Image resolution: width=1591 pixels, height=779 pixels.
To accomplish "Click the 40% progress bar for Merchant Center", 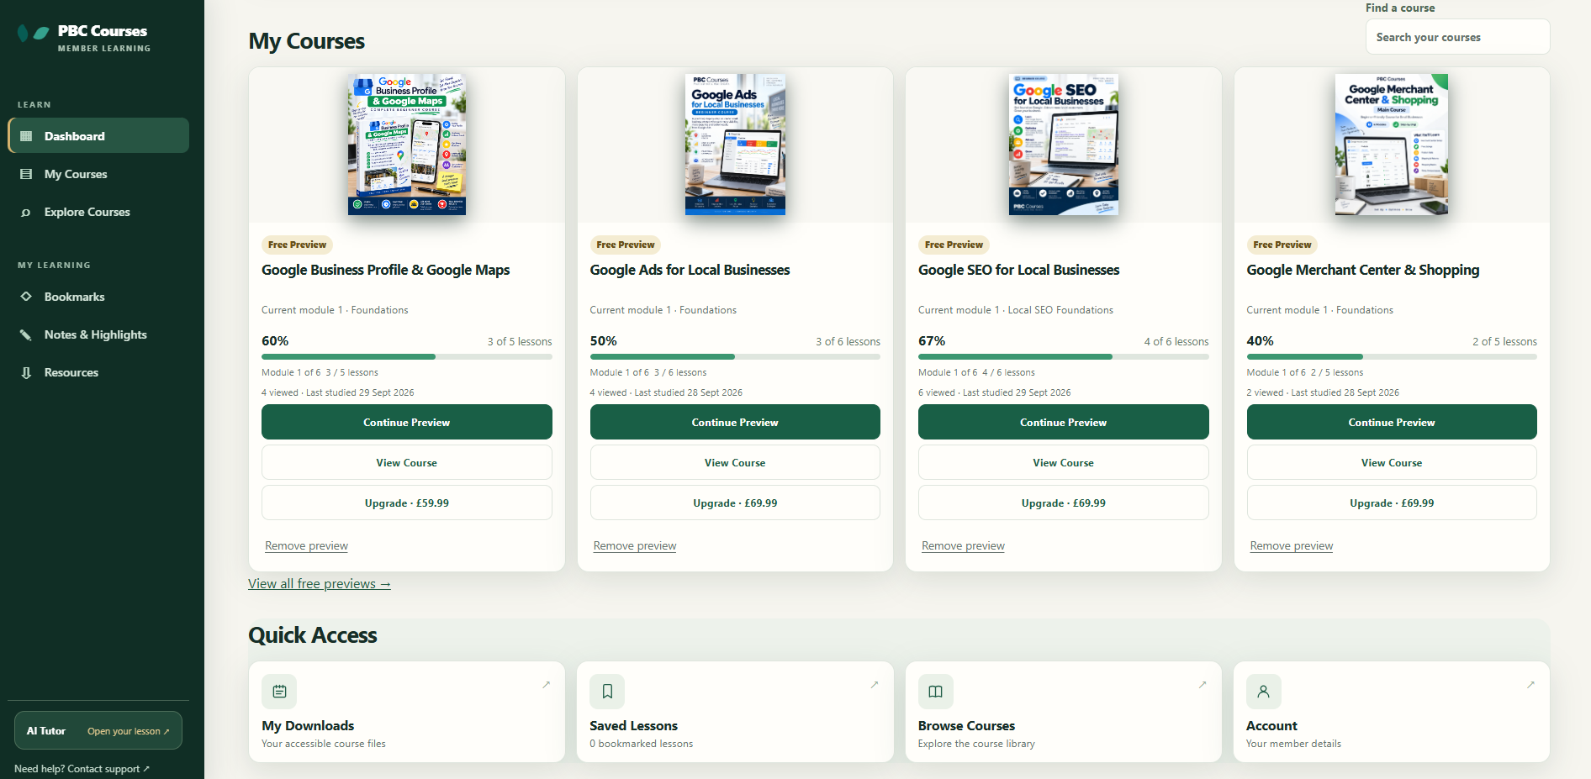I will [1392, 356].
